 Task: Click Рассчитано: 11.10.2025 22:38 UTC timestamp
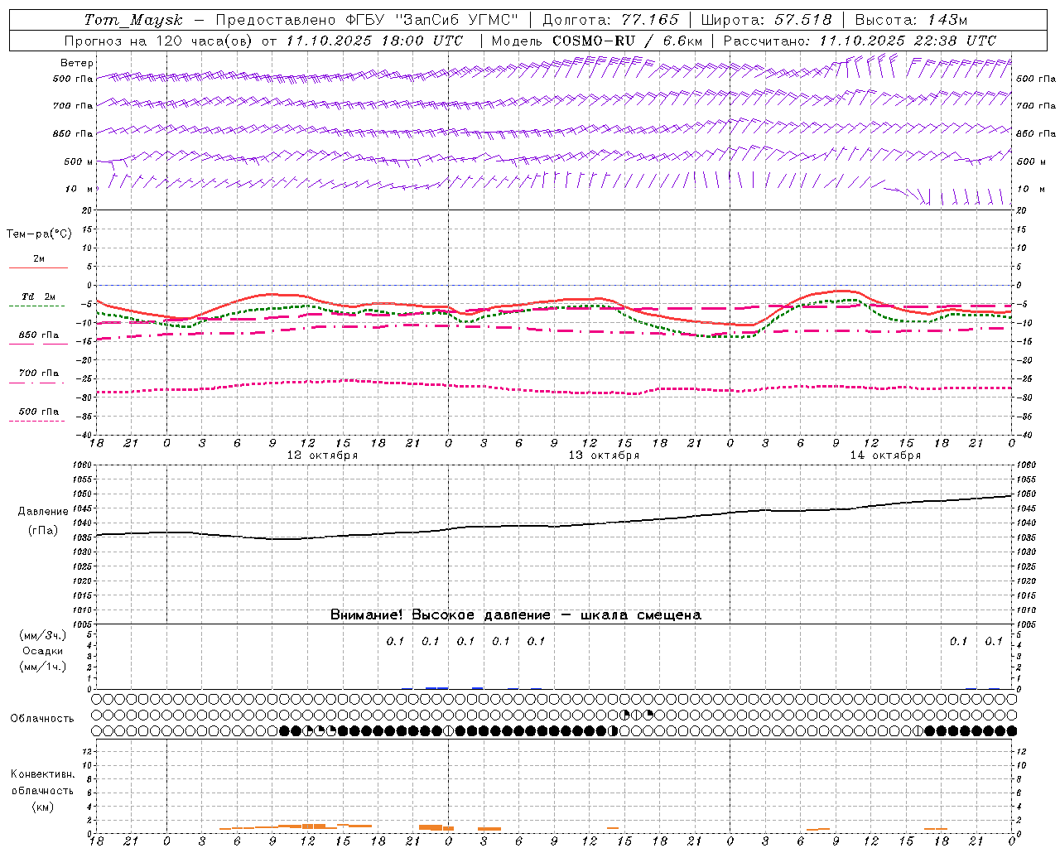coord(860,41)
